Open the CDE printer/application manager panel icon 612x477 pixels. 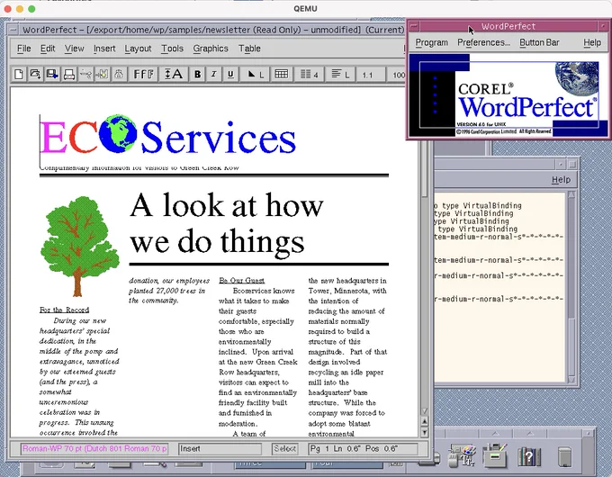tap(494, 455)
